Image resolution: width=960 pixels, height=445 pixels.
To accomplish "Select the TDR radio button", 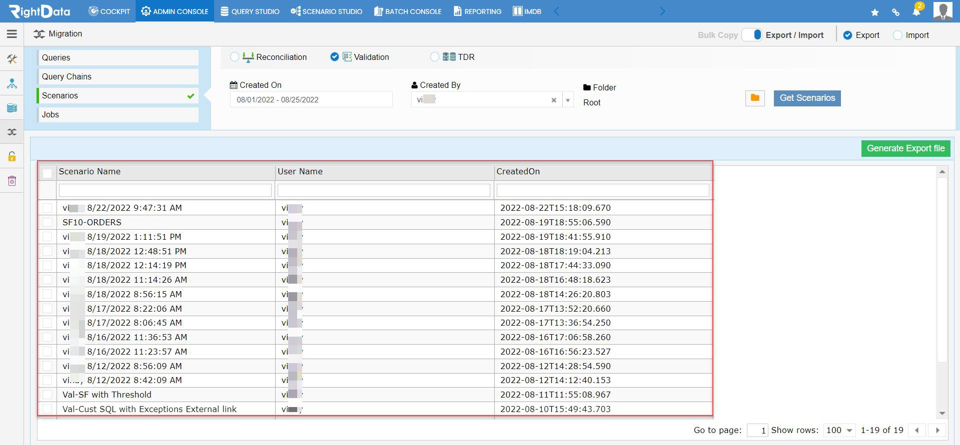I will 435,57.
